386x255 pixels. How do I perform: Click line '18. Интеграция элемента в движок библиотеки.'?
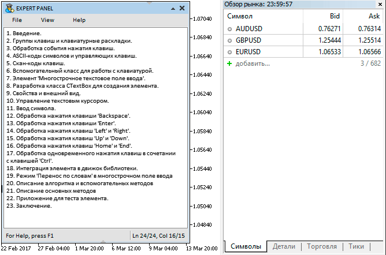coord(72,168)
